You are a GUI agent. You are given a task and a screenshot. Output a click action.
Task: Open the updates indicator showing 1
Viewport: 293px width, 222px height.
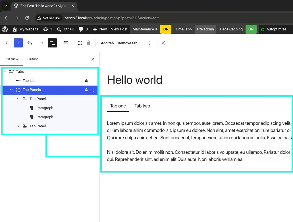coord(47,29)
